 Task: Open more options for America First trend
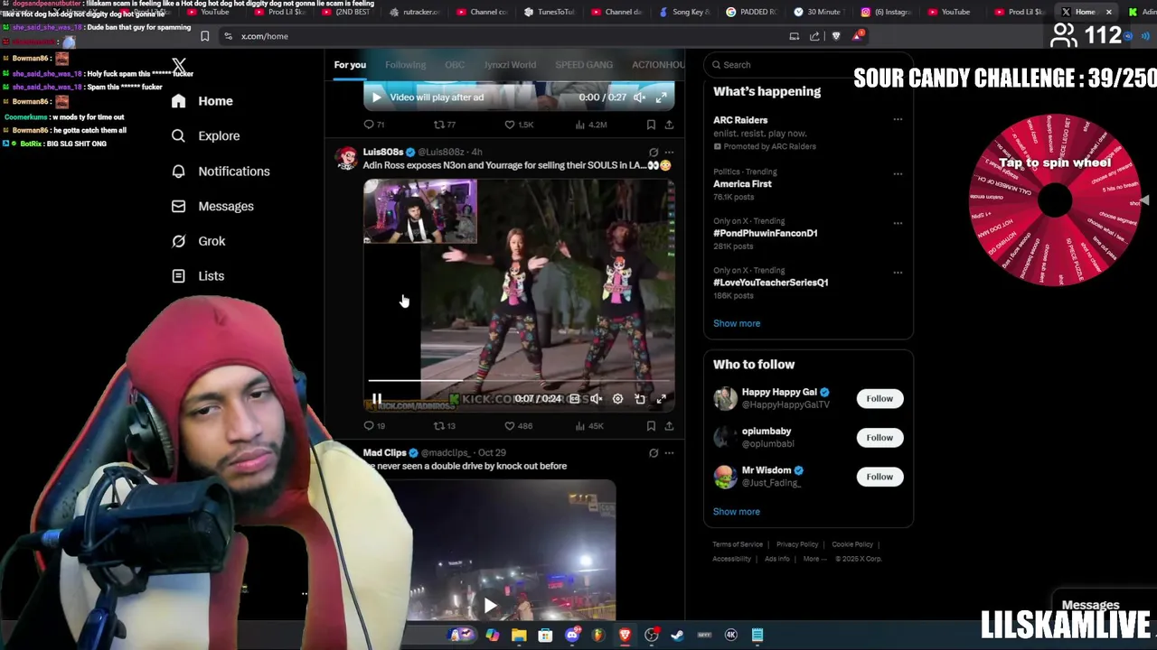pos(898,173)
